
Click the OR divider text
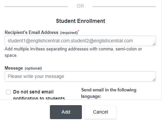(x=80, y=6)
